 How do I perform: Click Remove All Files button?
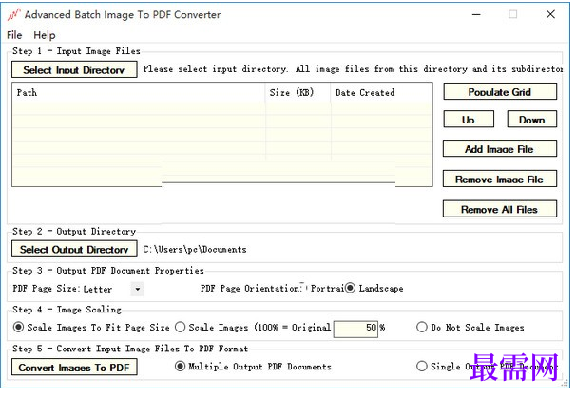pyautogui.click(x=500, y=209)
